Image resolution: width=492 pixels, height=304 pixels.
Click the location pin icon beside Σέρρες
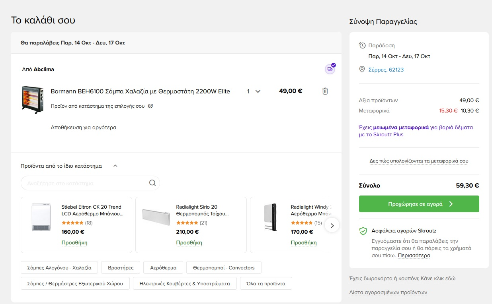click(x=362, y=70)
